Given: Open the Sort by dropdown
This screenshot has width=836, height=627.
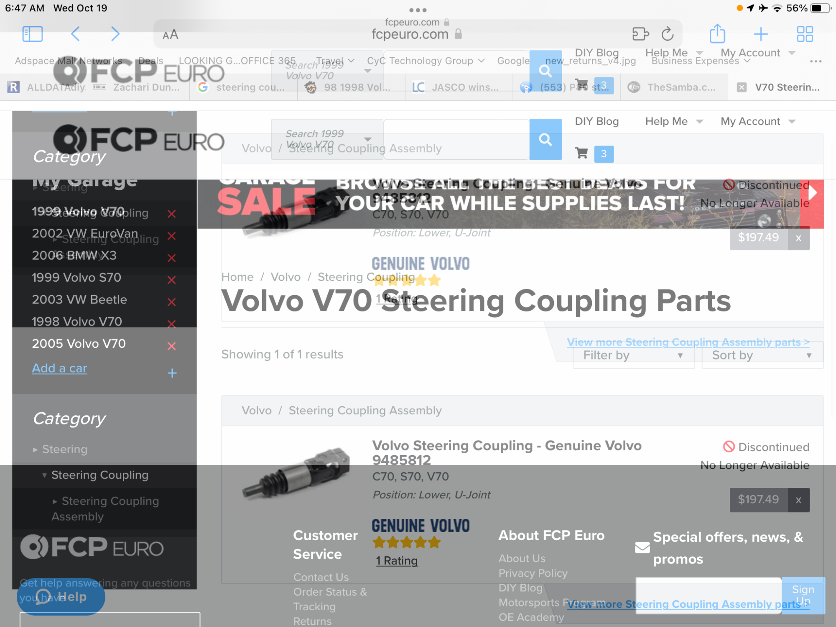Looking at the screenshot, I should (x=762, y=355).
